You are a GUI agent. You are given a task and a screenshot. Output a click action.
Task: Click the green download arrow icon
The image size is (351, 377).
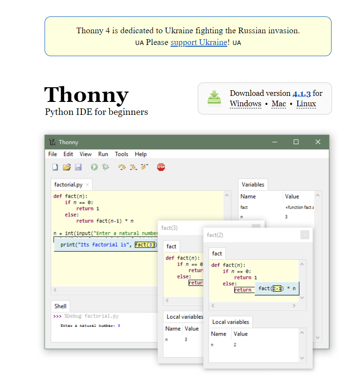click(214, 98)
